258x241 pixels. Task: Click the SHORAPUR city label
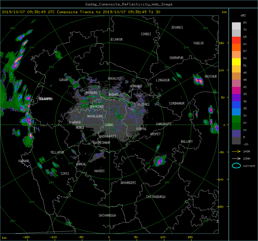point(176,58)
